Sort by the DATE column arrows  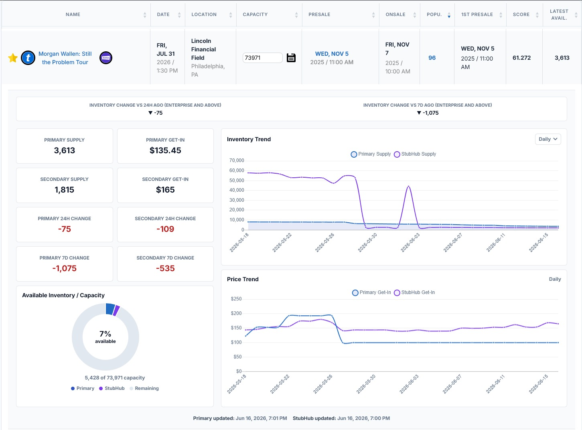(179, 15)
